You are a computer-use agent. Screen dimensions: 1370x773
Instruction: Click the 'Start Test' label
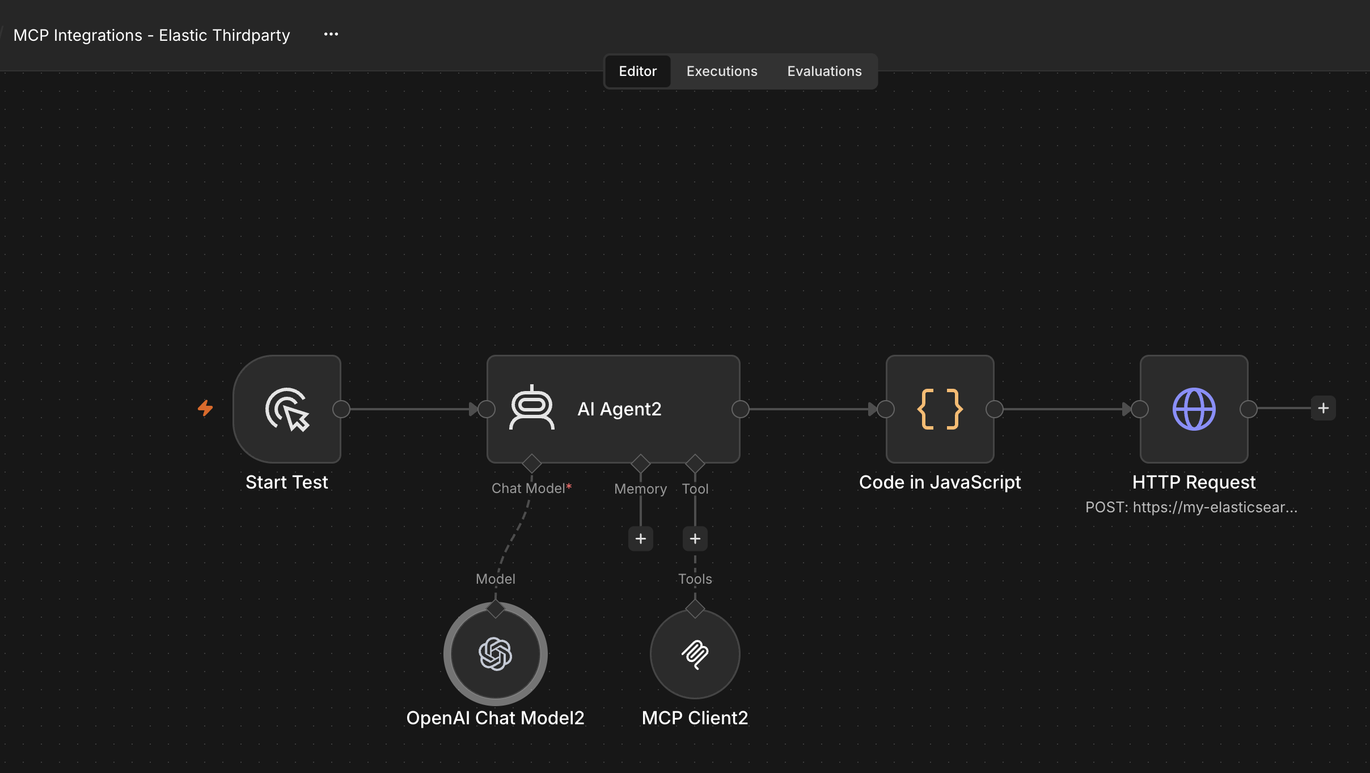[x=287, y=482]
